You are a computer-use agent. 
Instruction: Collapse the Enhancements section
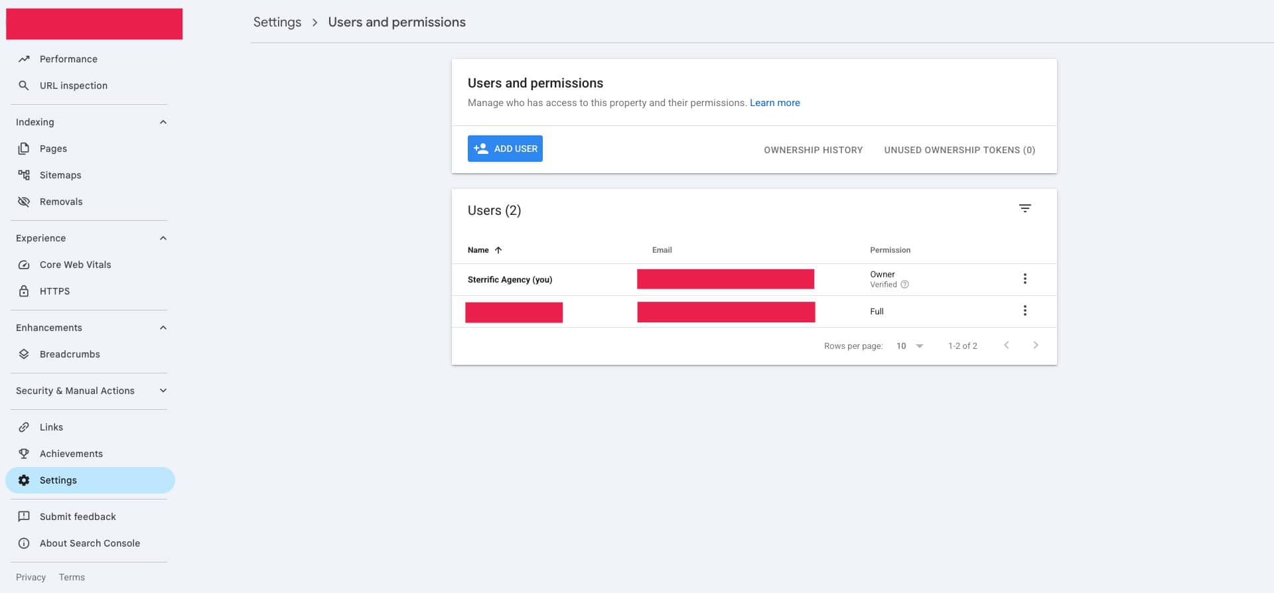(x=163, y=328)
